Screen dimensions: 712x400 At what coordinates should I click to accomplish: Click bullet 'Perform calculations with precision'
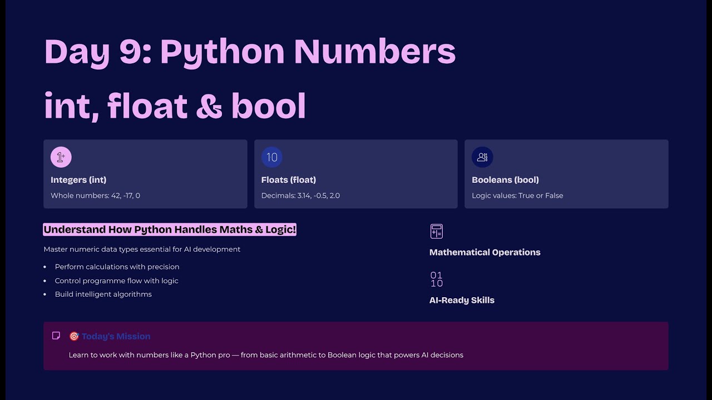(x=117, y=267)
